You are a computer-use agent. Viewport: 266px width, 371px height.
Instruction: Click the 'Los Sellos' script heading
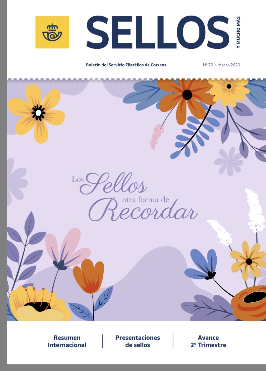[109, 184]
